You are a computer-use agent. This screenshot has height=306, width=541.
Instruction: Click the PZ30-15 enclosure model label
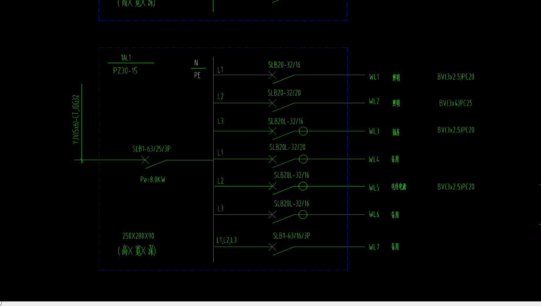click(x=125, y=71)
